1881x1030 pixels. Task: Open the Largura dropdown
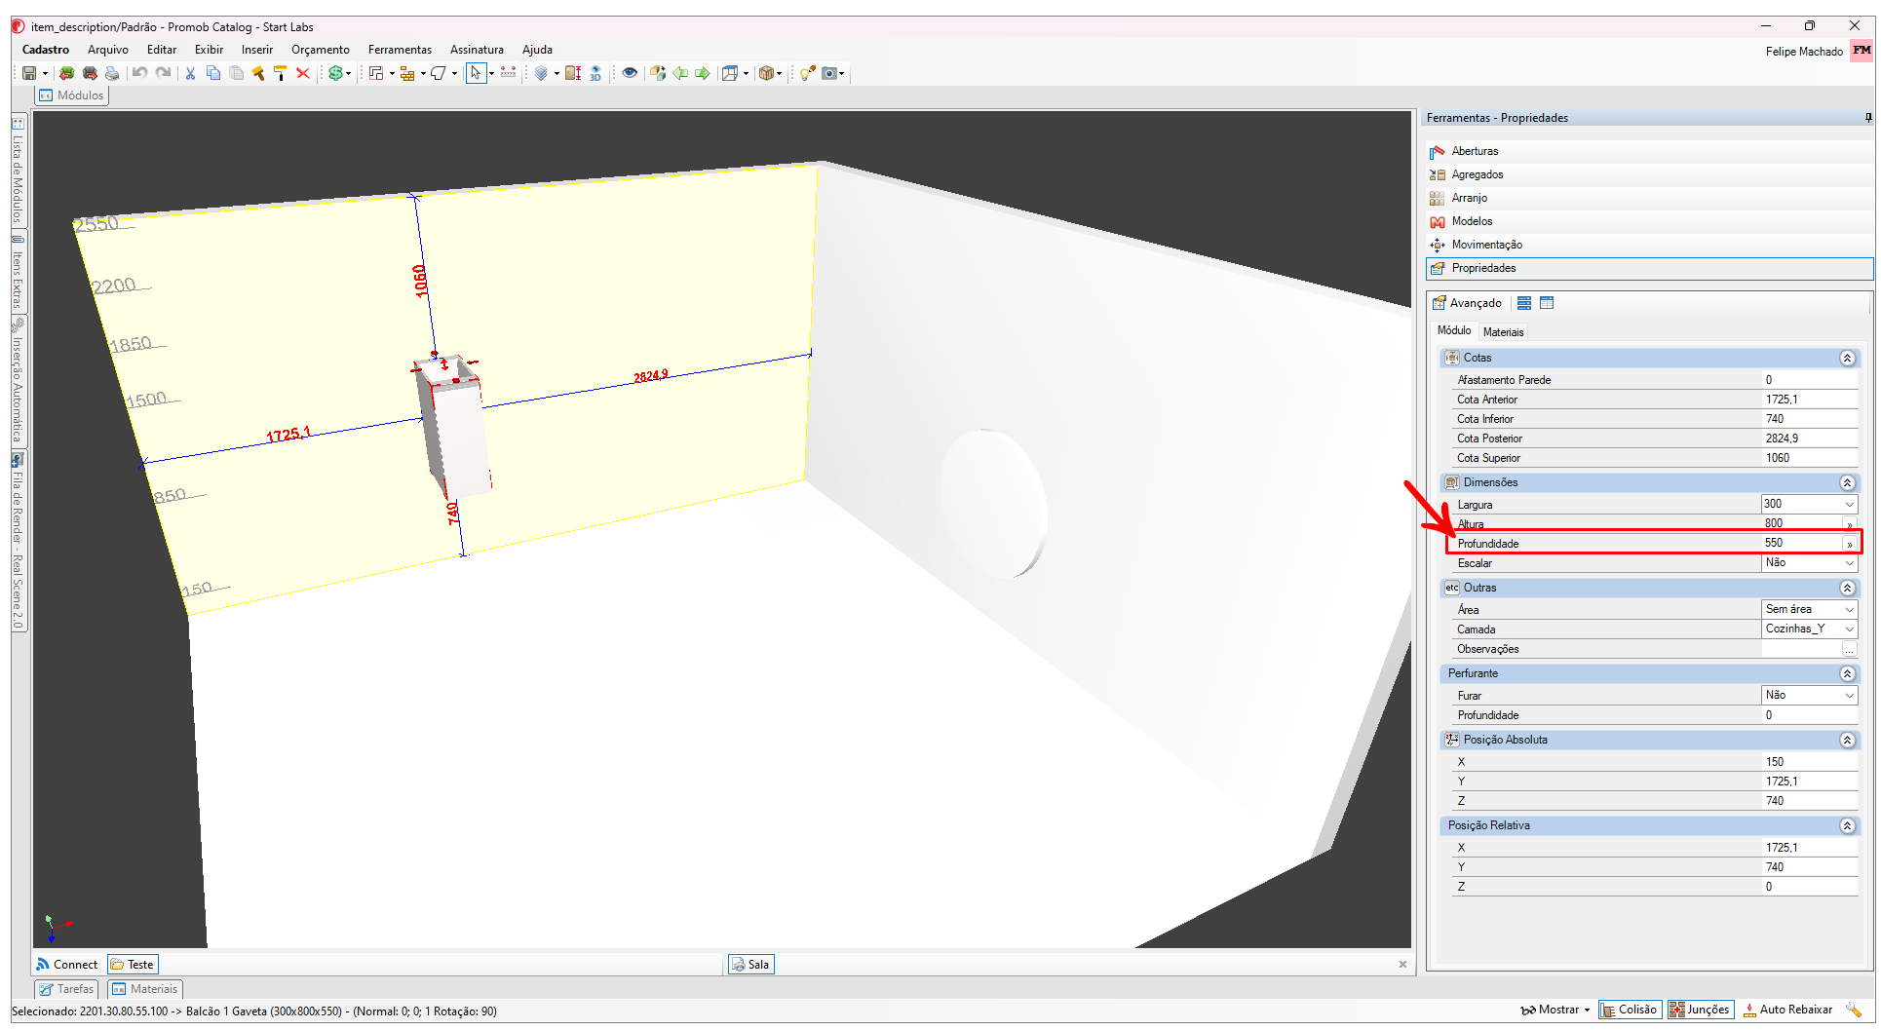pos(1849,505)
